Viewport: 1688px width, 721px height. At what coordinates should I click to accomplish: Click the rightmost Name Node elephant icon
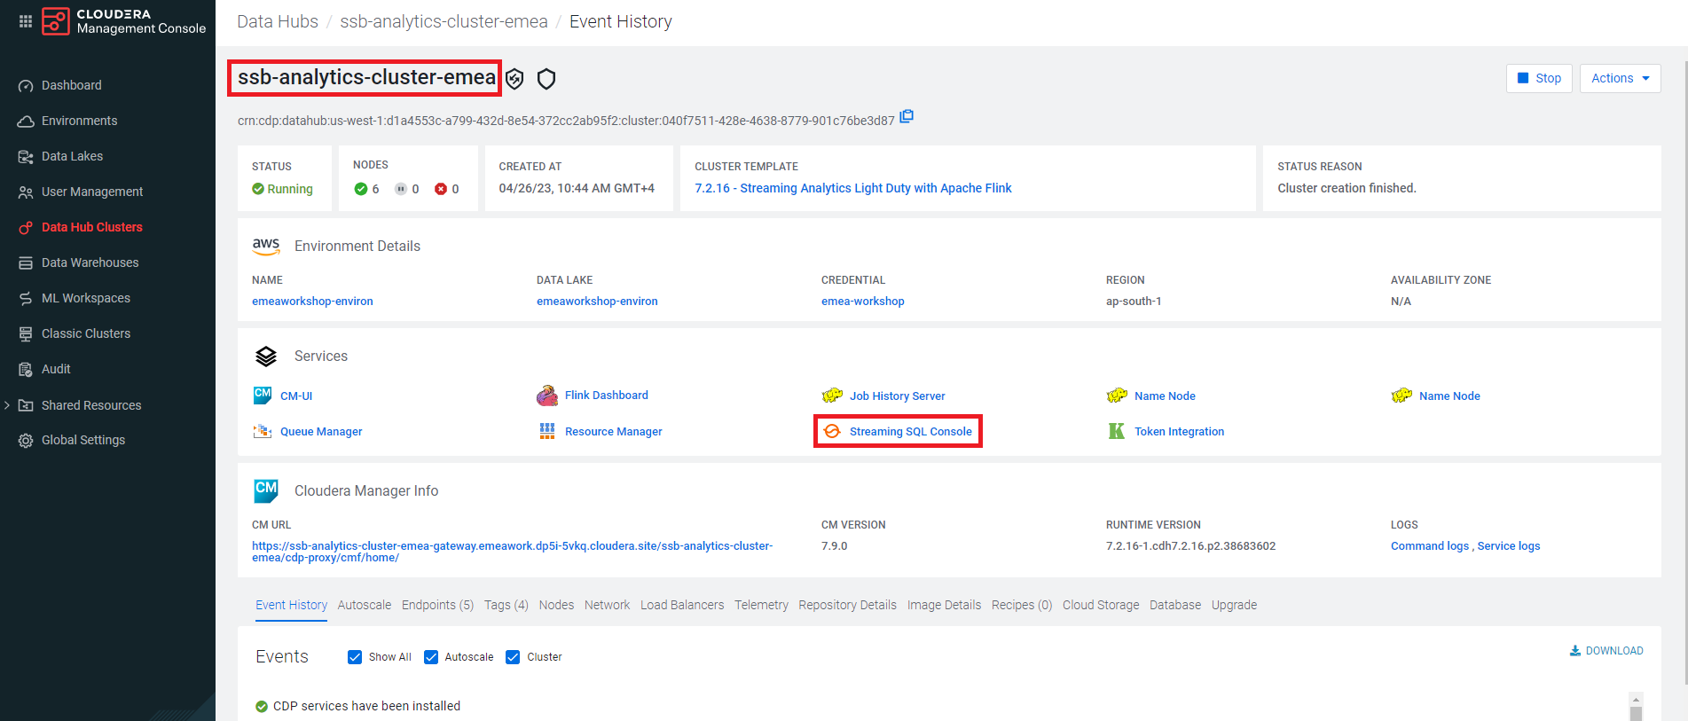coord(1401,396)
